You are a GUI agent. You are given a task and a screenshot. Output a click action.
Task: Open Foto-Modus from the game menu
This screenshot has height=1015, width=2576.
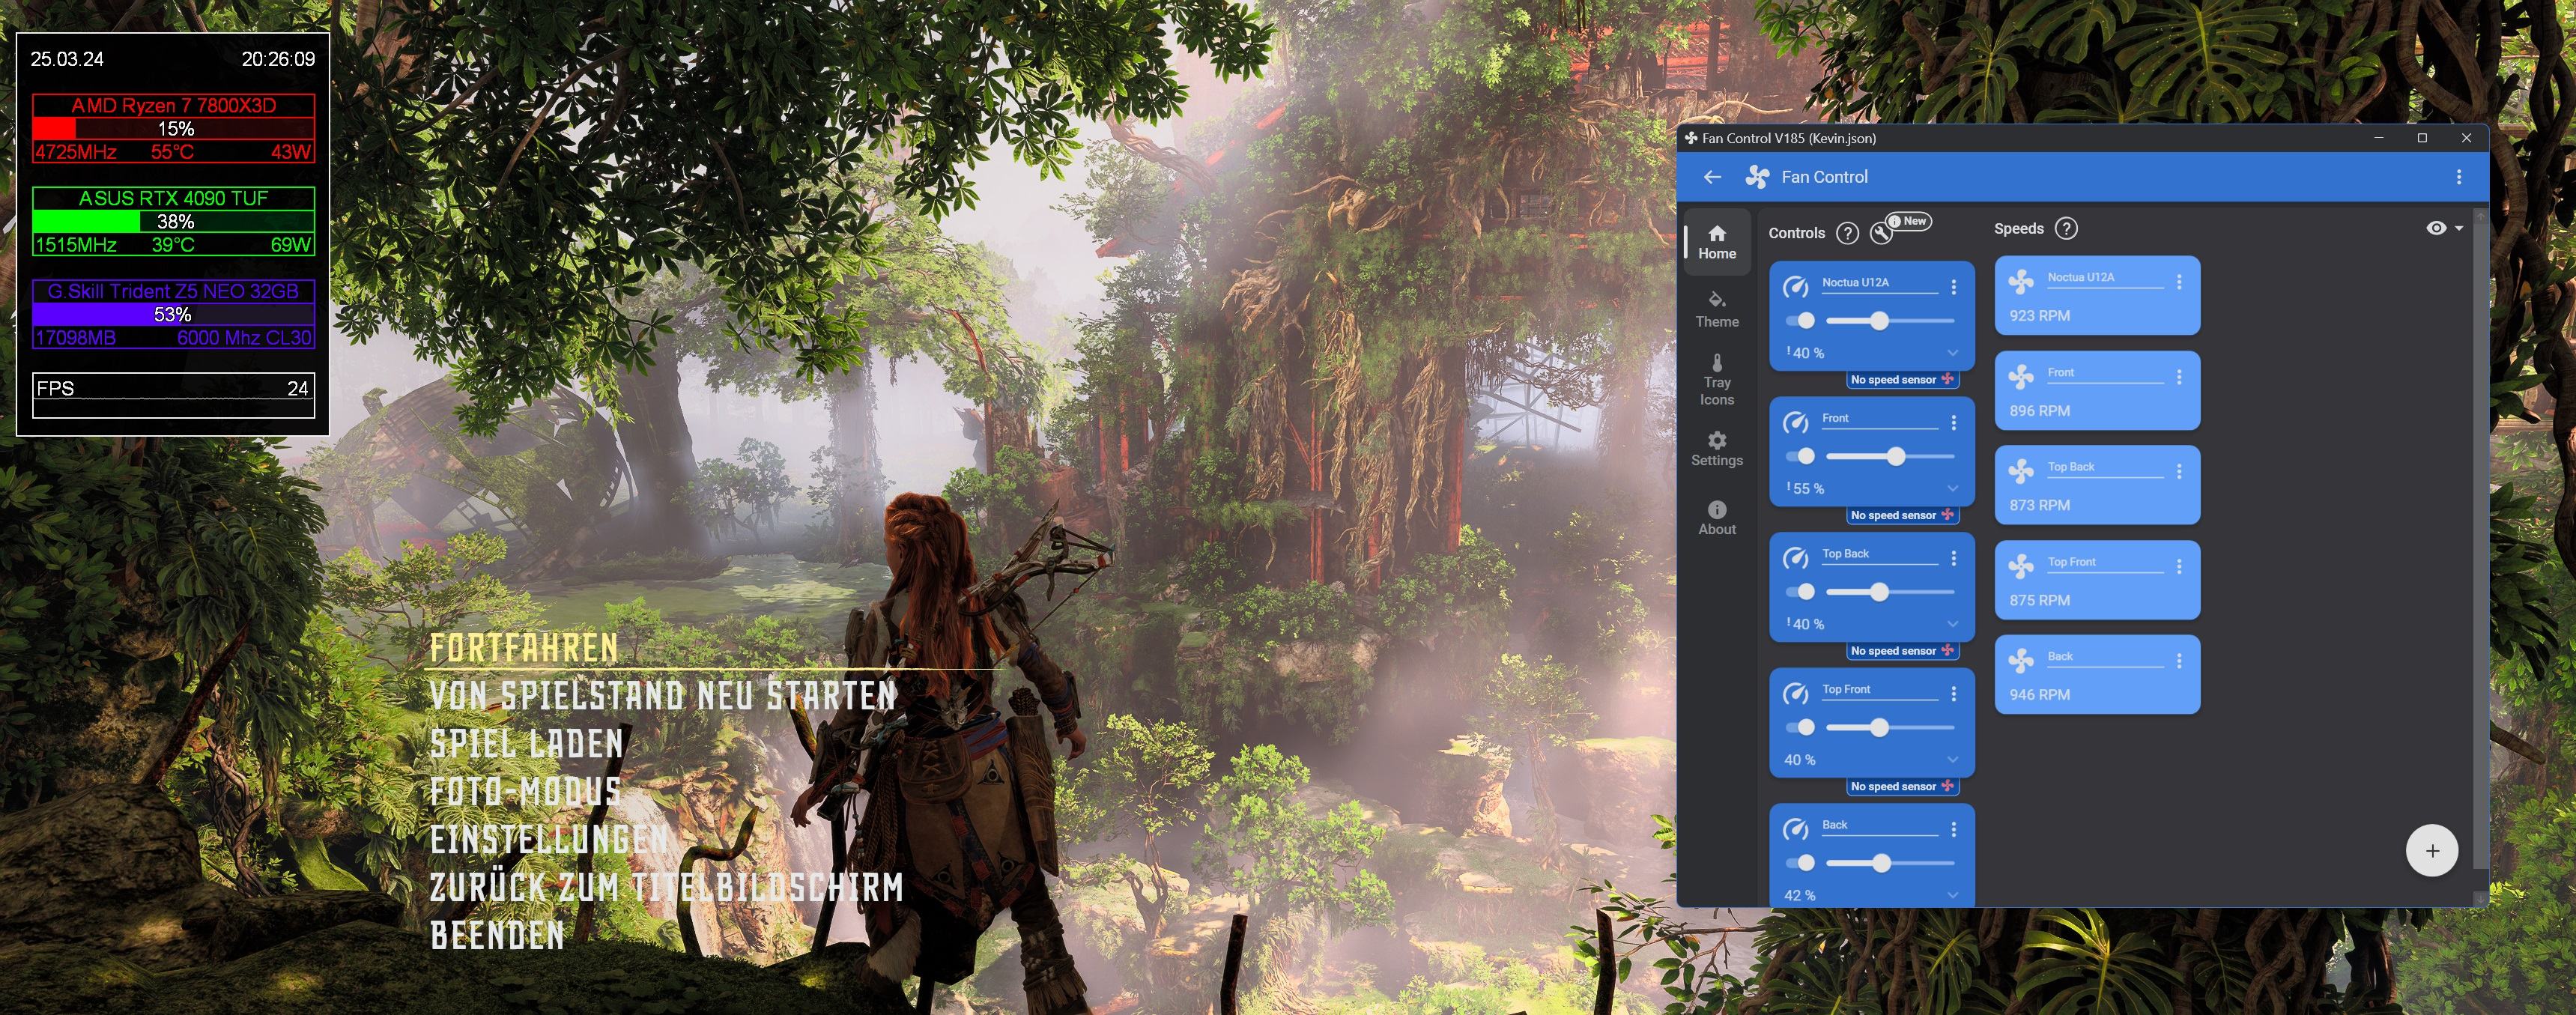[x=525, y=792]
